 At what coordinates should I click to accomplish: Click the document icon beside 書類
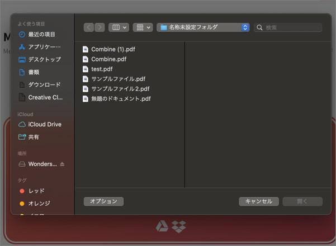pyautogui.click(x=22, y=72)
